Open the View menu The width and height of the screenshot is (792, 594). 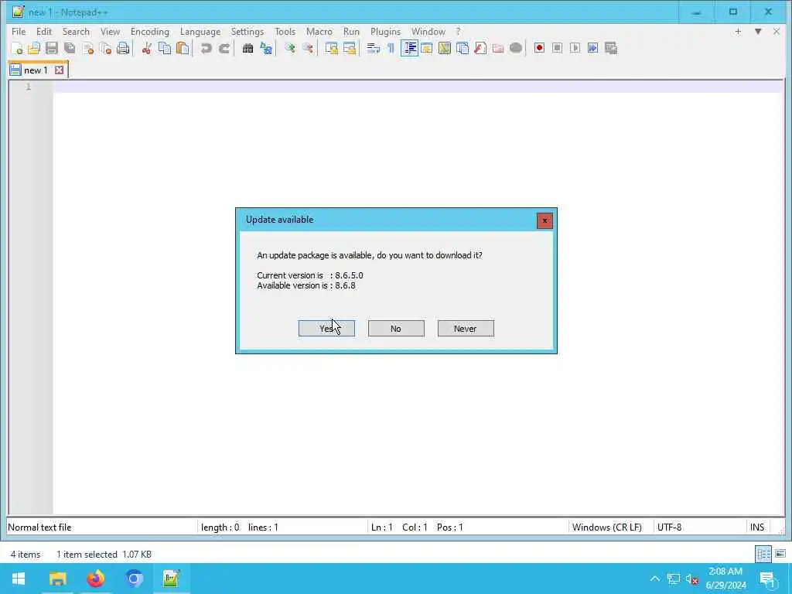point(110,31)
